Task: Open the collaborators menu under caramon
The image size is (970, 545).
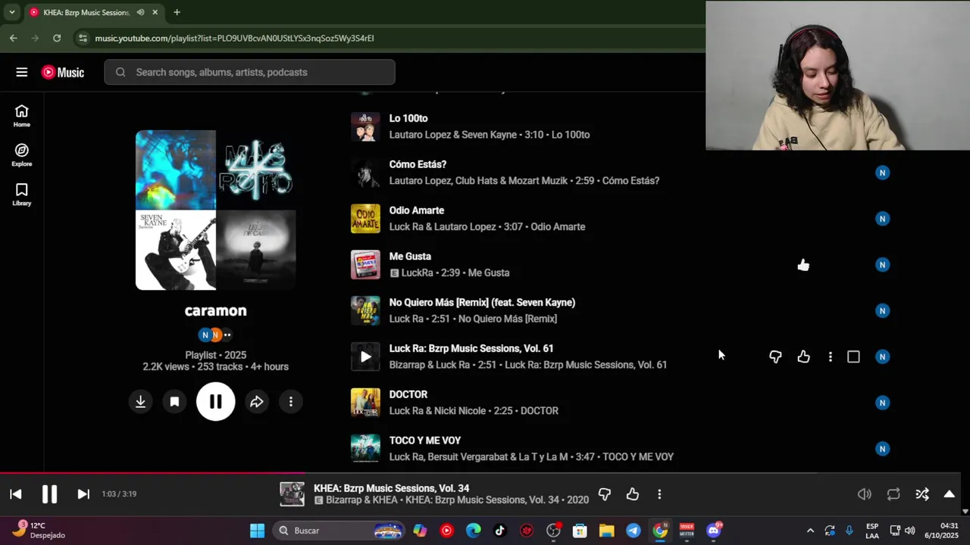Action: coord(216,335)
